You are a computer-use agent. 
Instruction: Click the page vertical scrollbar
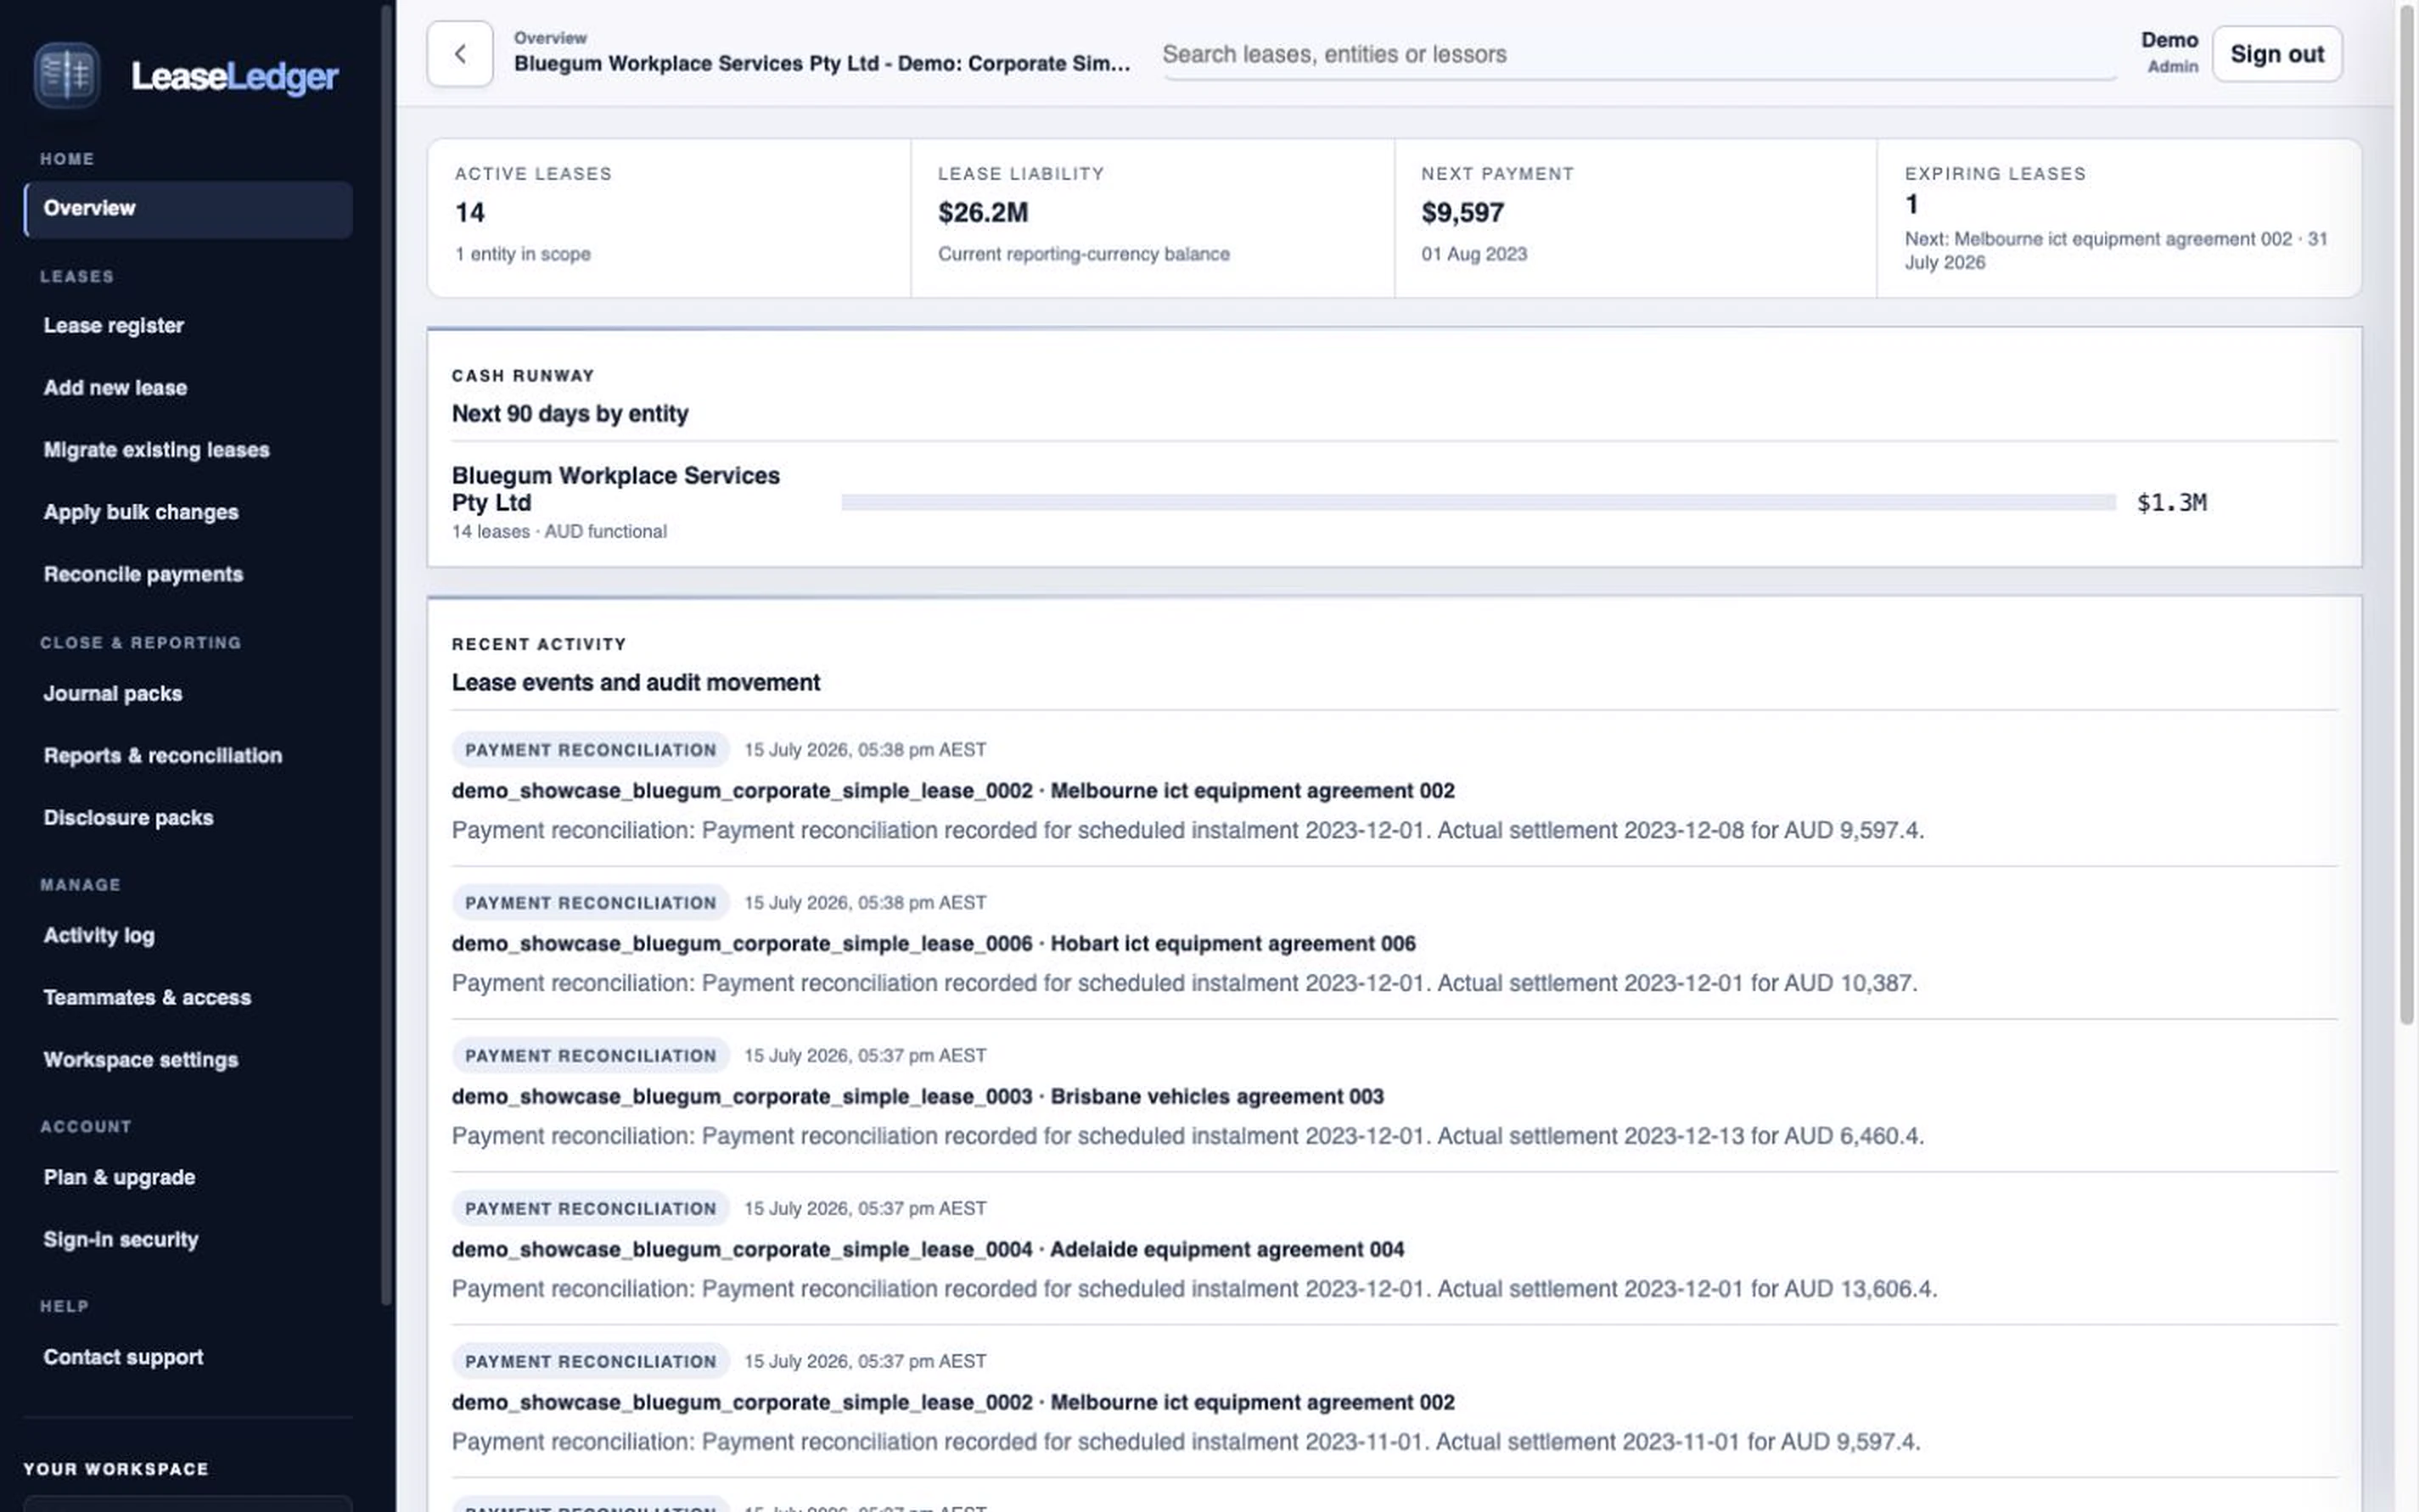tap(2407, 514)
